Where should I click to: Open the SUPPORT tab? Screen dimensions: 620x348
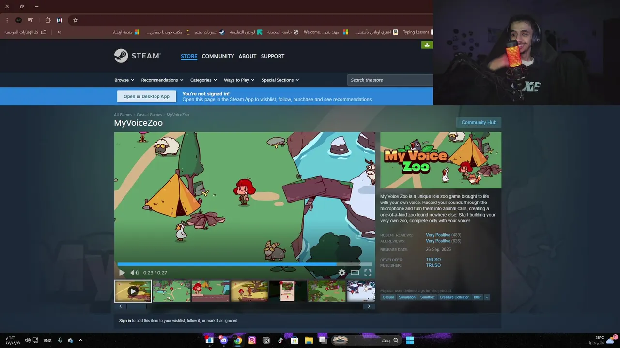point(273,56)
